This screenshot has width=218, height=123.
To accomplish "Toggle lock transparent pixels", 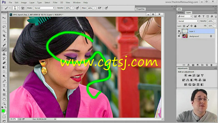I will click(184, 26).
